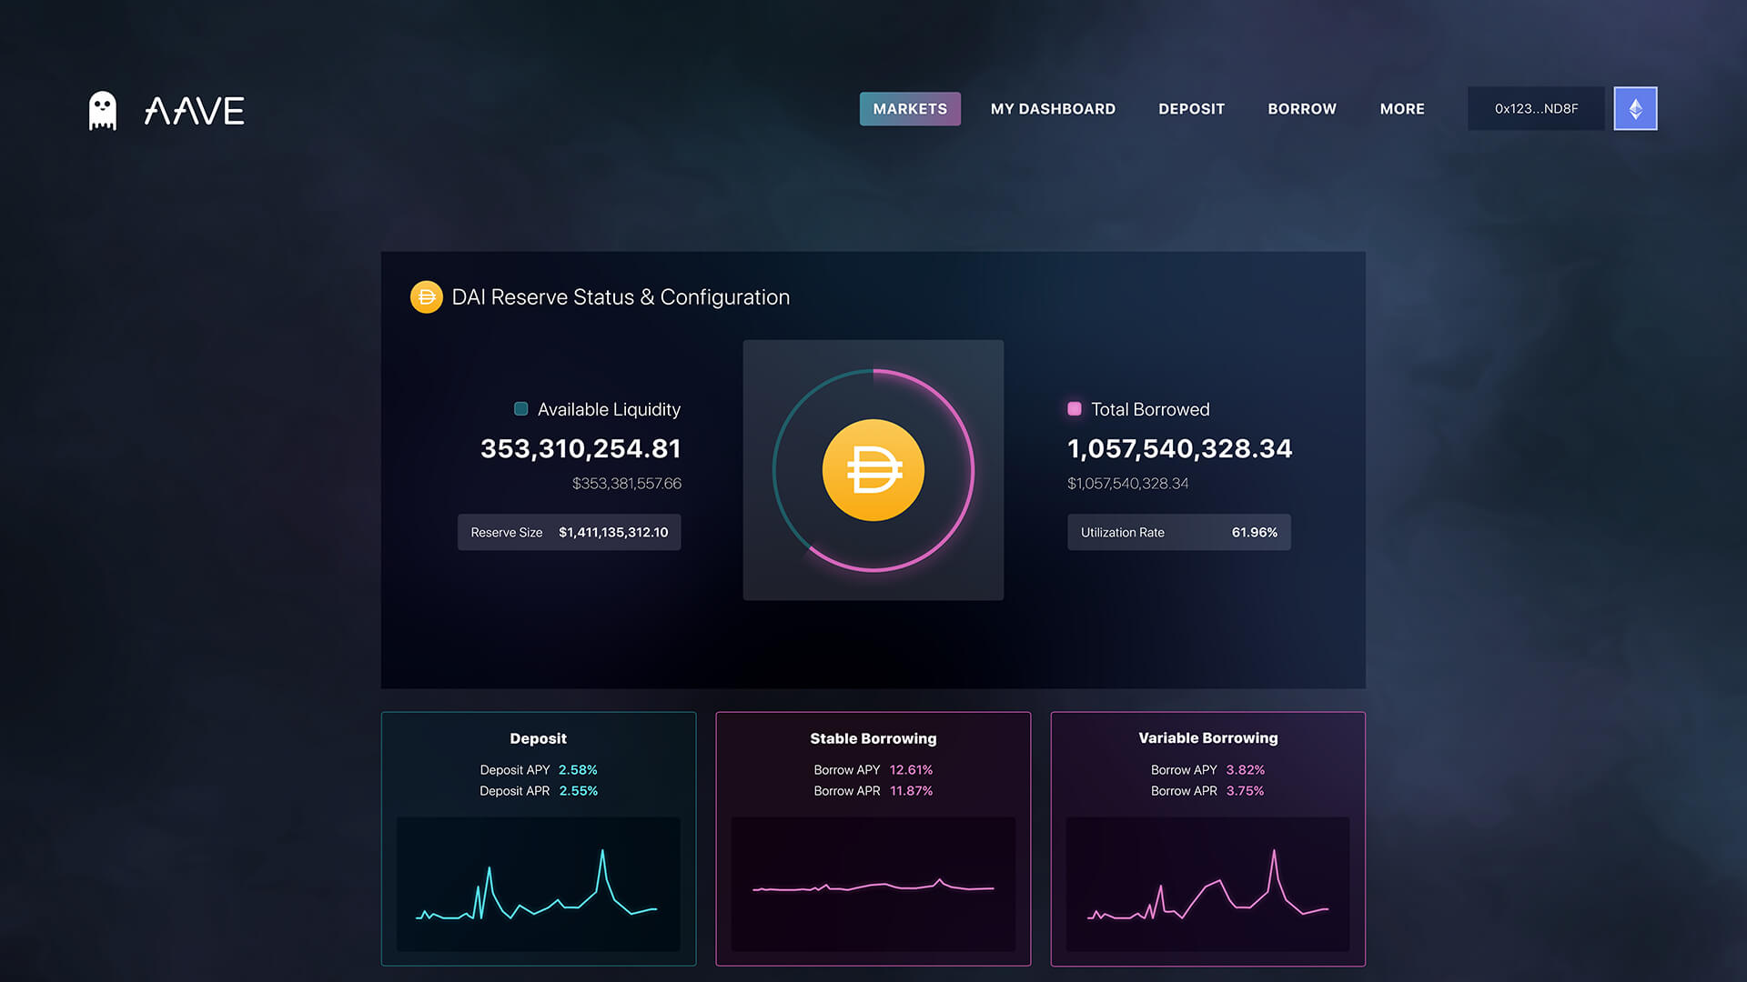Select Stable Borrow APY 12.61% value
This screenshot has height=982, width=1747.
pyautogui.click(x=911, y=770)
